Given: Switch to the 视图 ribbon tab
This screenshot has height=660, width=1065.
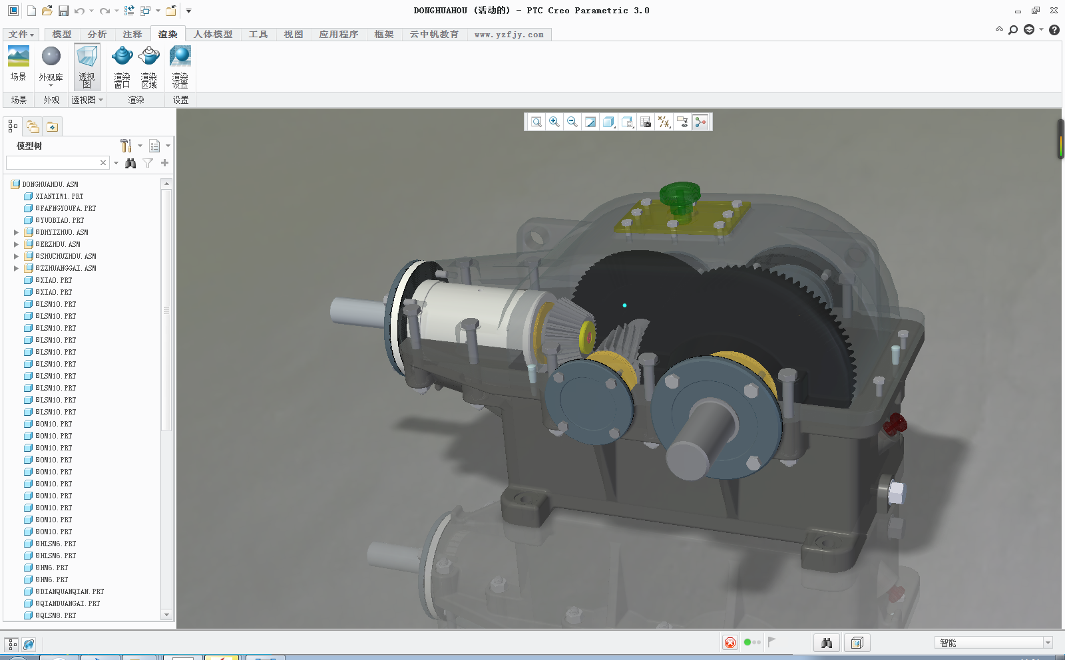Looking at the screenshot, I should (294, 34).
